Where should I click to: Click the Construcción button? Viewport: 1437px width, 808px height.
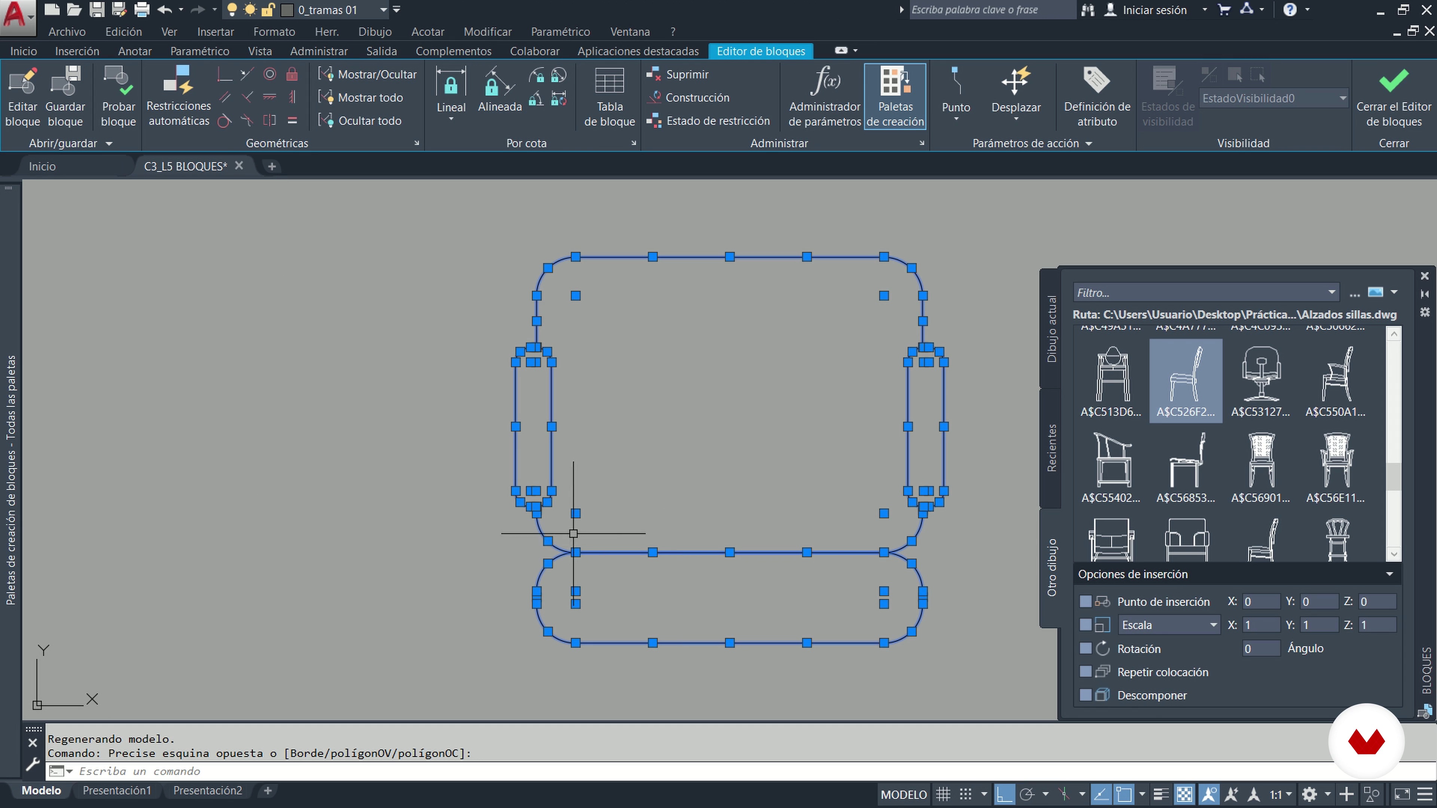688,98
